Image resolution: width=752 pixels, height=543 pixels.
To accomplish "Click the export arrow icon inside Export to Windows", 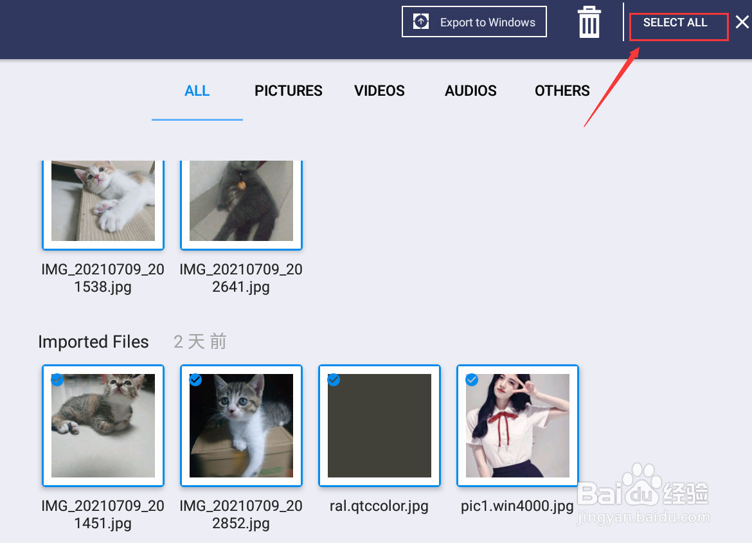I will coord(420,21).
